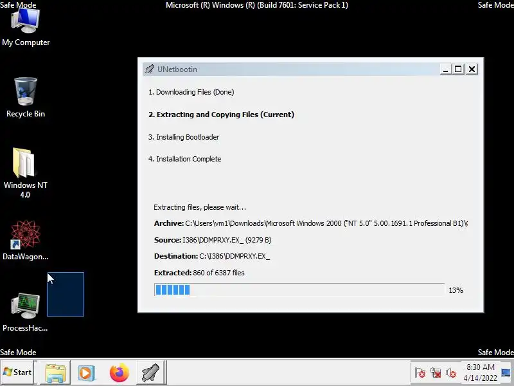Click '3. Installing Bootloader' step

click(x=184, y=137)
